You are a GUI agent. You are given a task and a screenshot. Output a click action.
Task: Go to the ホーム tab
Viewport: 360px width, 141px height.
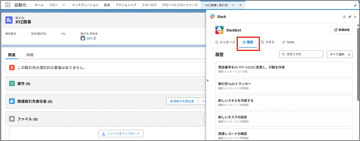click(x=39, y=5)
